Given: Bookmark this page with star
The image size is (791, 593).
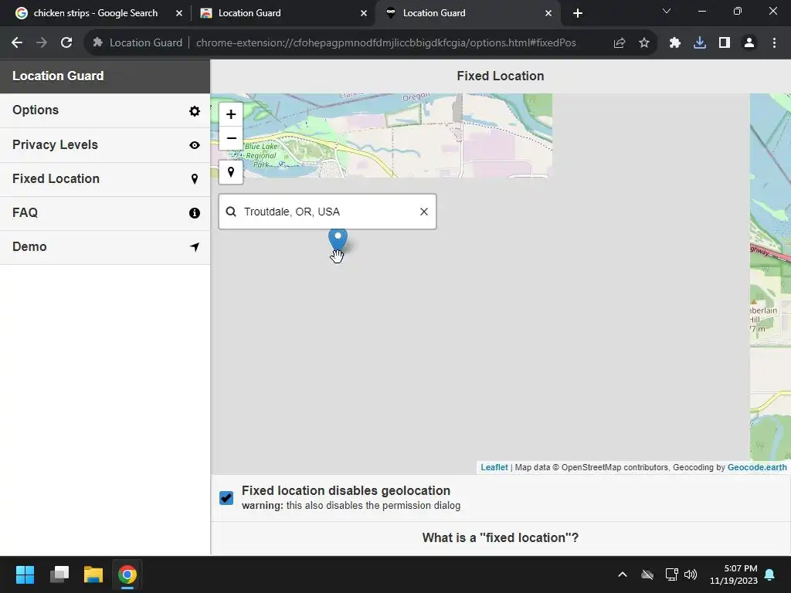Looking at the screenshot, I should 644,43.
